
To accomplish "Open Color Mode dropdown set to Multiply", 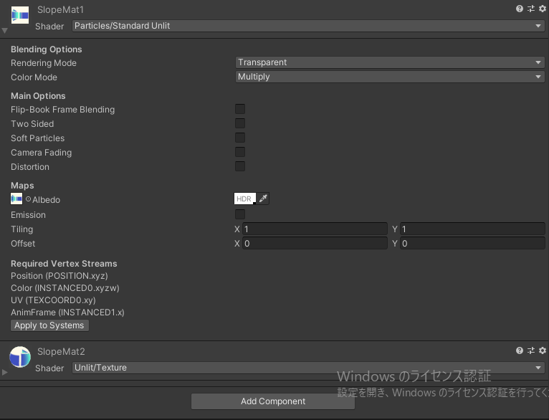I will click(x=390, y=77).
